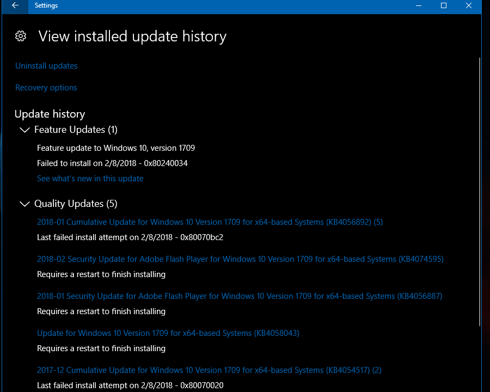Collapse the Quality Updates section chevron
Screen dimensions: 490x392
24,204
